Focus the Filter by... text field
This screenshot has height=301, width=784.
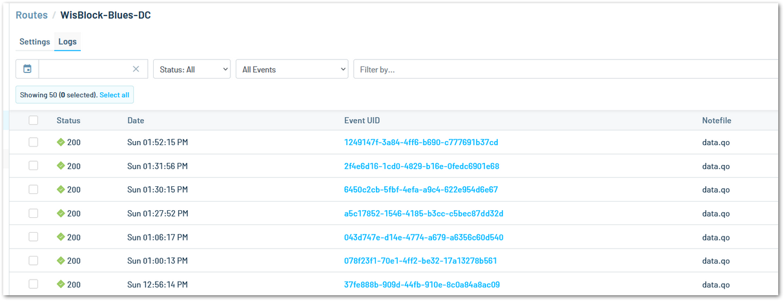pos(566,69)
